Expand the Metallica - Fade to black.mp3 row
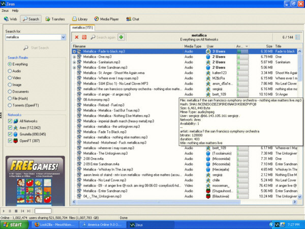Viewport: 305px width, 229px height. (74, 51)
